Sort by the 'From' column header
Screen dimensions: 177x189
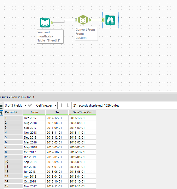tap(34, 112)
